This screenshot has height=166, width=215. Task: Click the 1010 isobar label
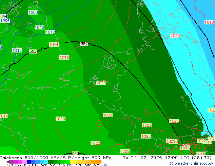[x=39, y=27]
